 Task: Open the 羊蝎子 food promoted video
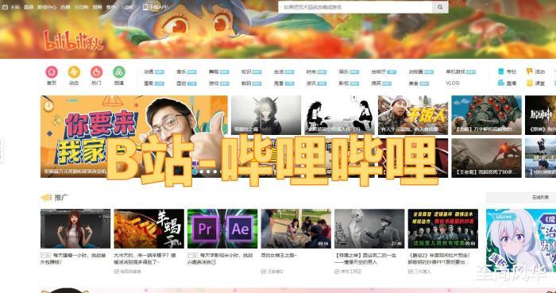tap(149, 229)
